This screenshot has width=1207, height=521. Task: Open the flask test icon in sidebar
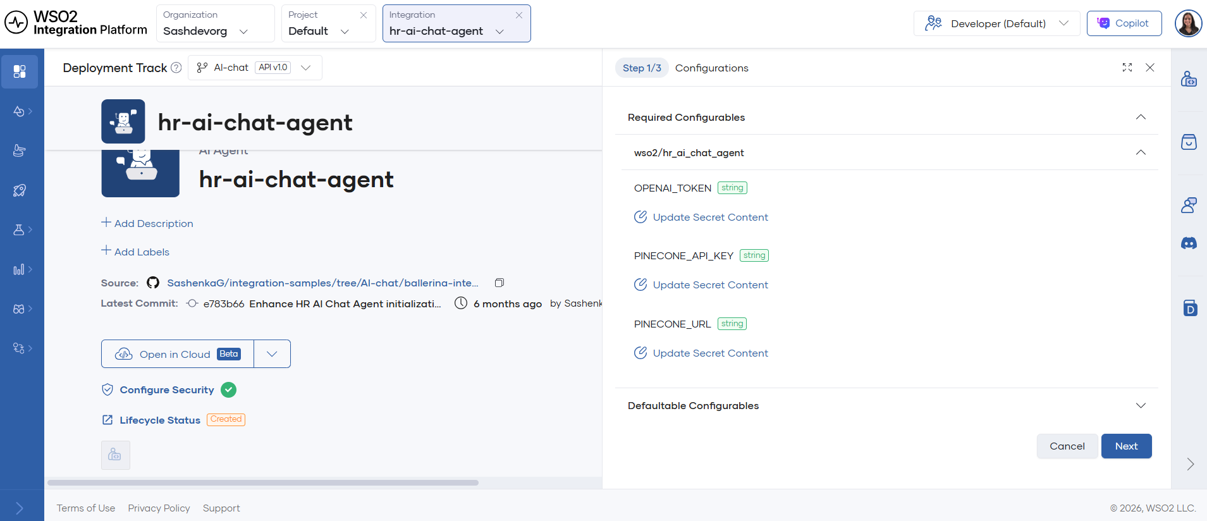click(20, 230)
